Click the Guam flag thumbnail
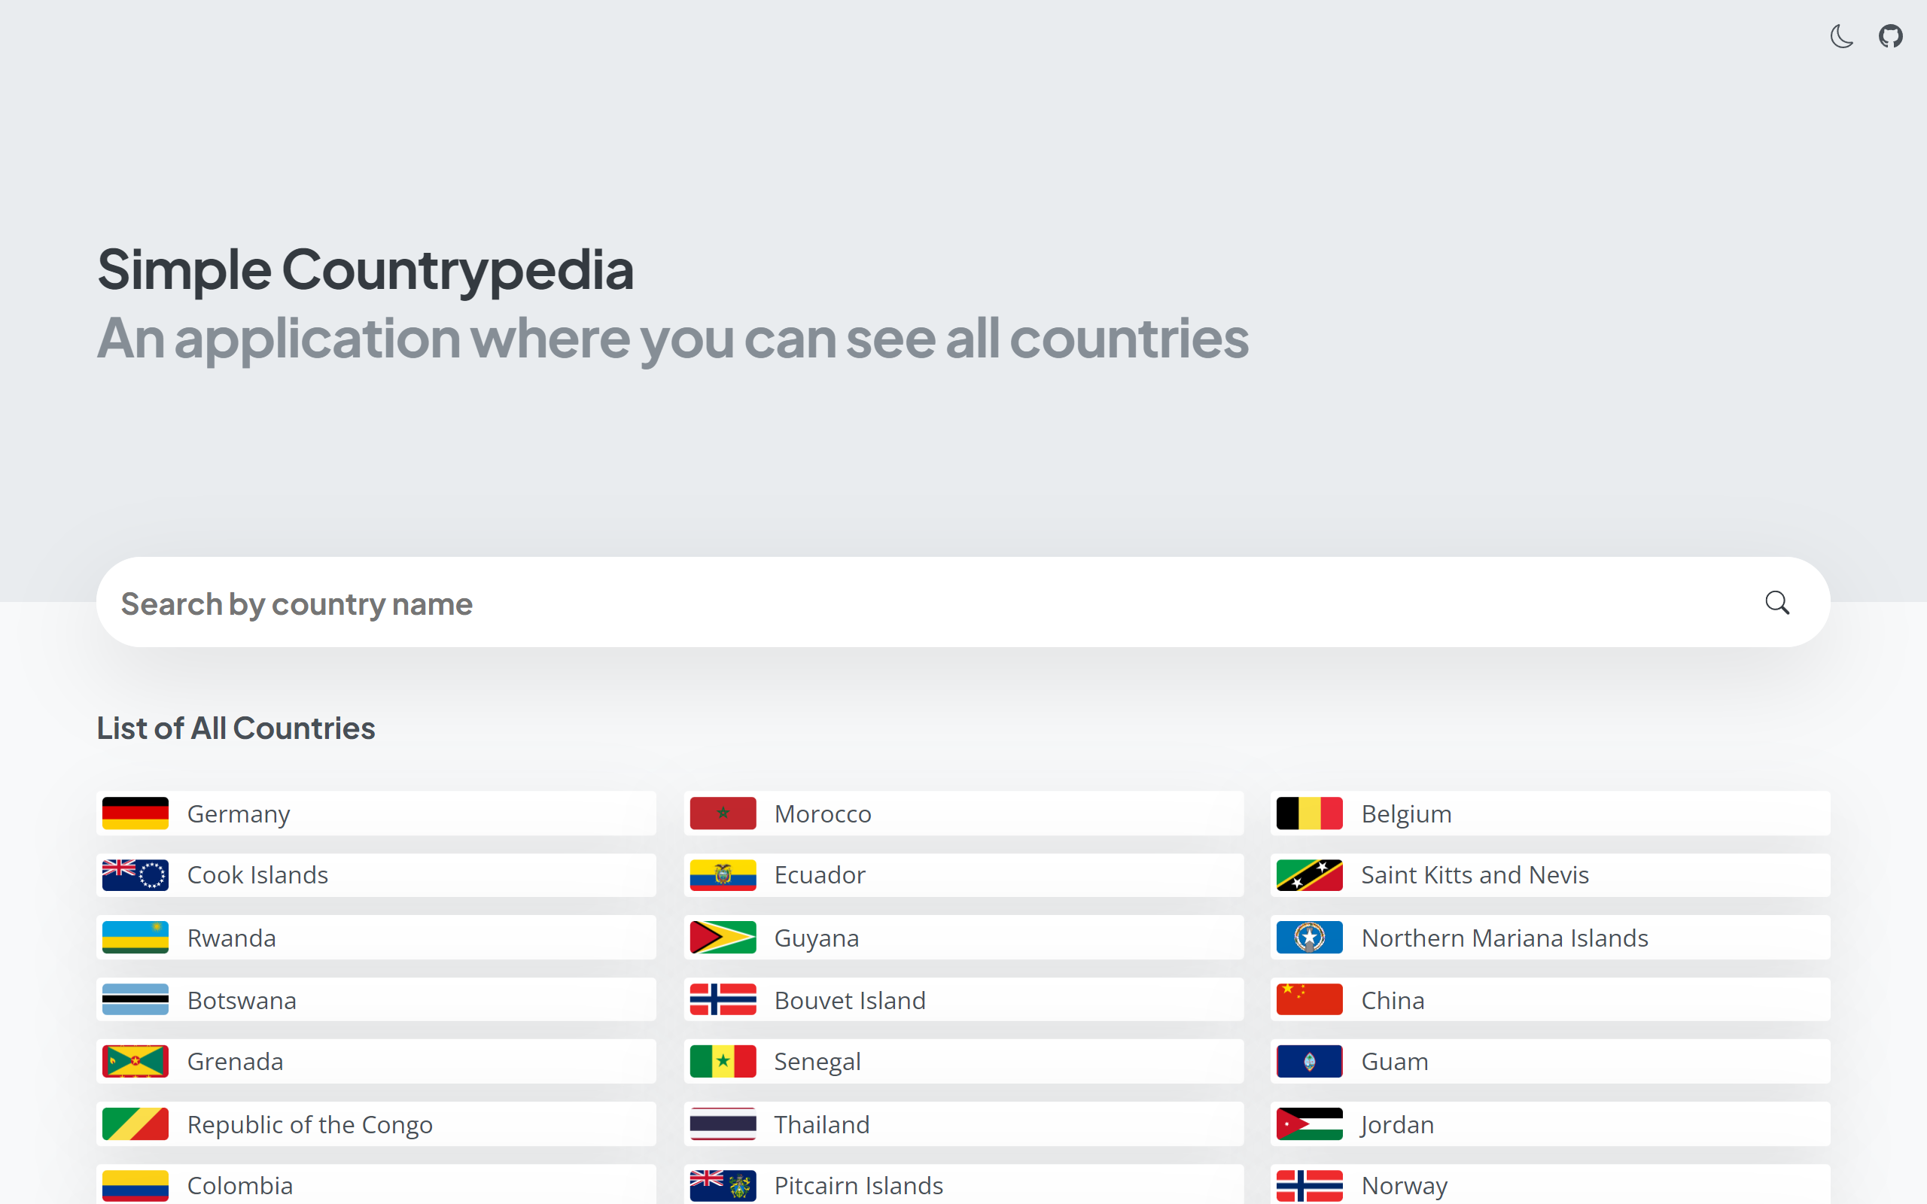Viewport: 1927px width, 1204px height. (x=1309, y=1061)
